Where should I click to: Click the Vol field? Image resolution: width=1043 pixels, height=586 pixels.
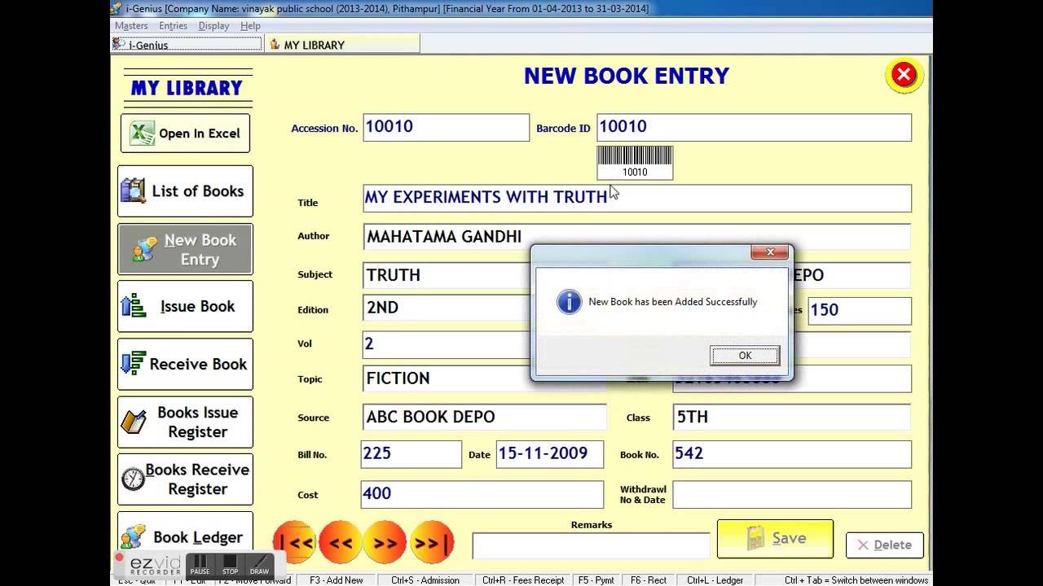coord(447,344)
